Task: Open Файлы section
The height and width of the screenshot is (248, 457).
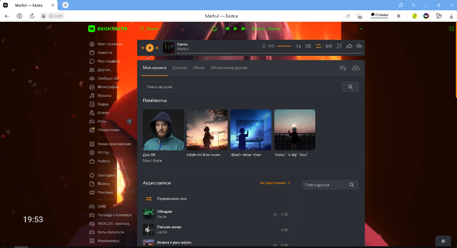Action: click(100, 184)
